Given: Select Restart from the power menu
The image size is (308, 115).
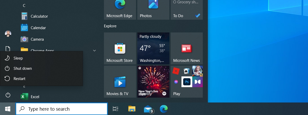Looking at the screenshot, I should click(19, 79).
